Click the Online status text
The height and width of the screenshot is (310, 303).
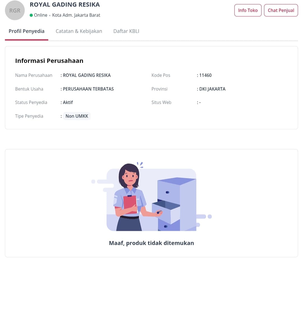click(41, 15)
